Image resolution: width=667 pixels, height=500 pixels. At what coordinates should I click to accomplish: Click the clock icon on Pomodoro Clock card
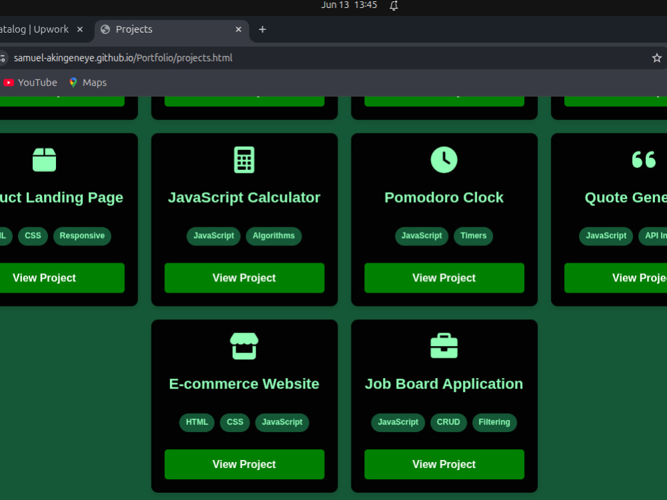[444, 160]
